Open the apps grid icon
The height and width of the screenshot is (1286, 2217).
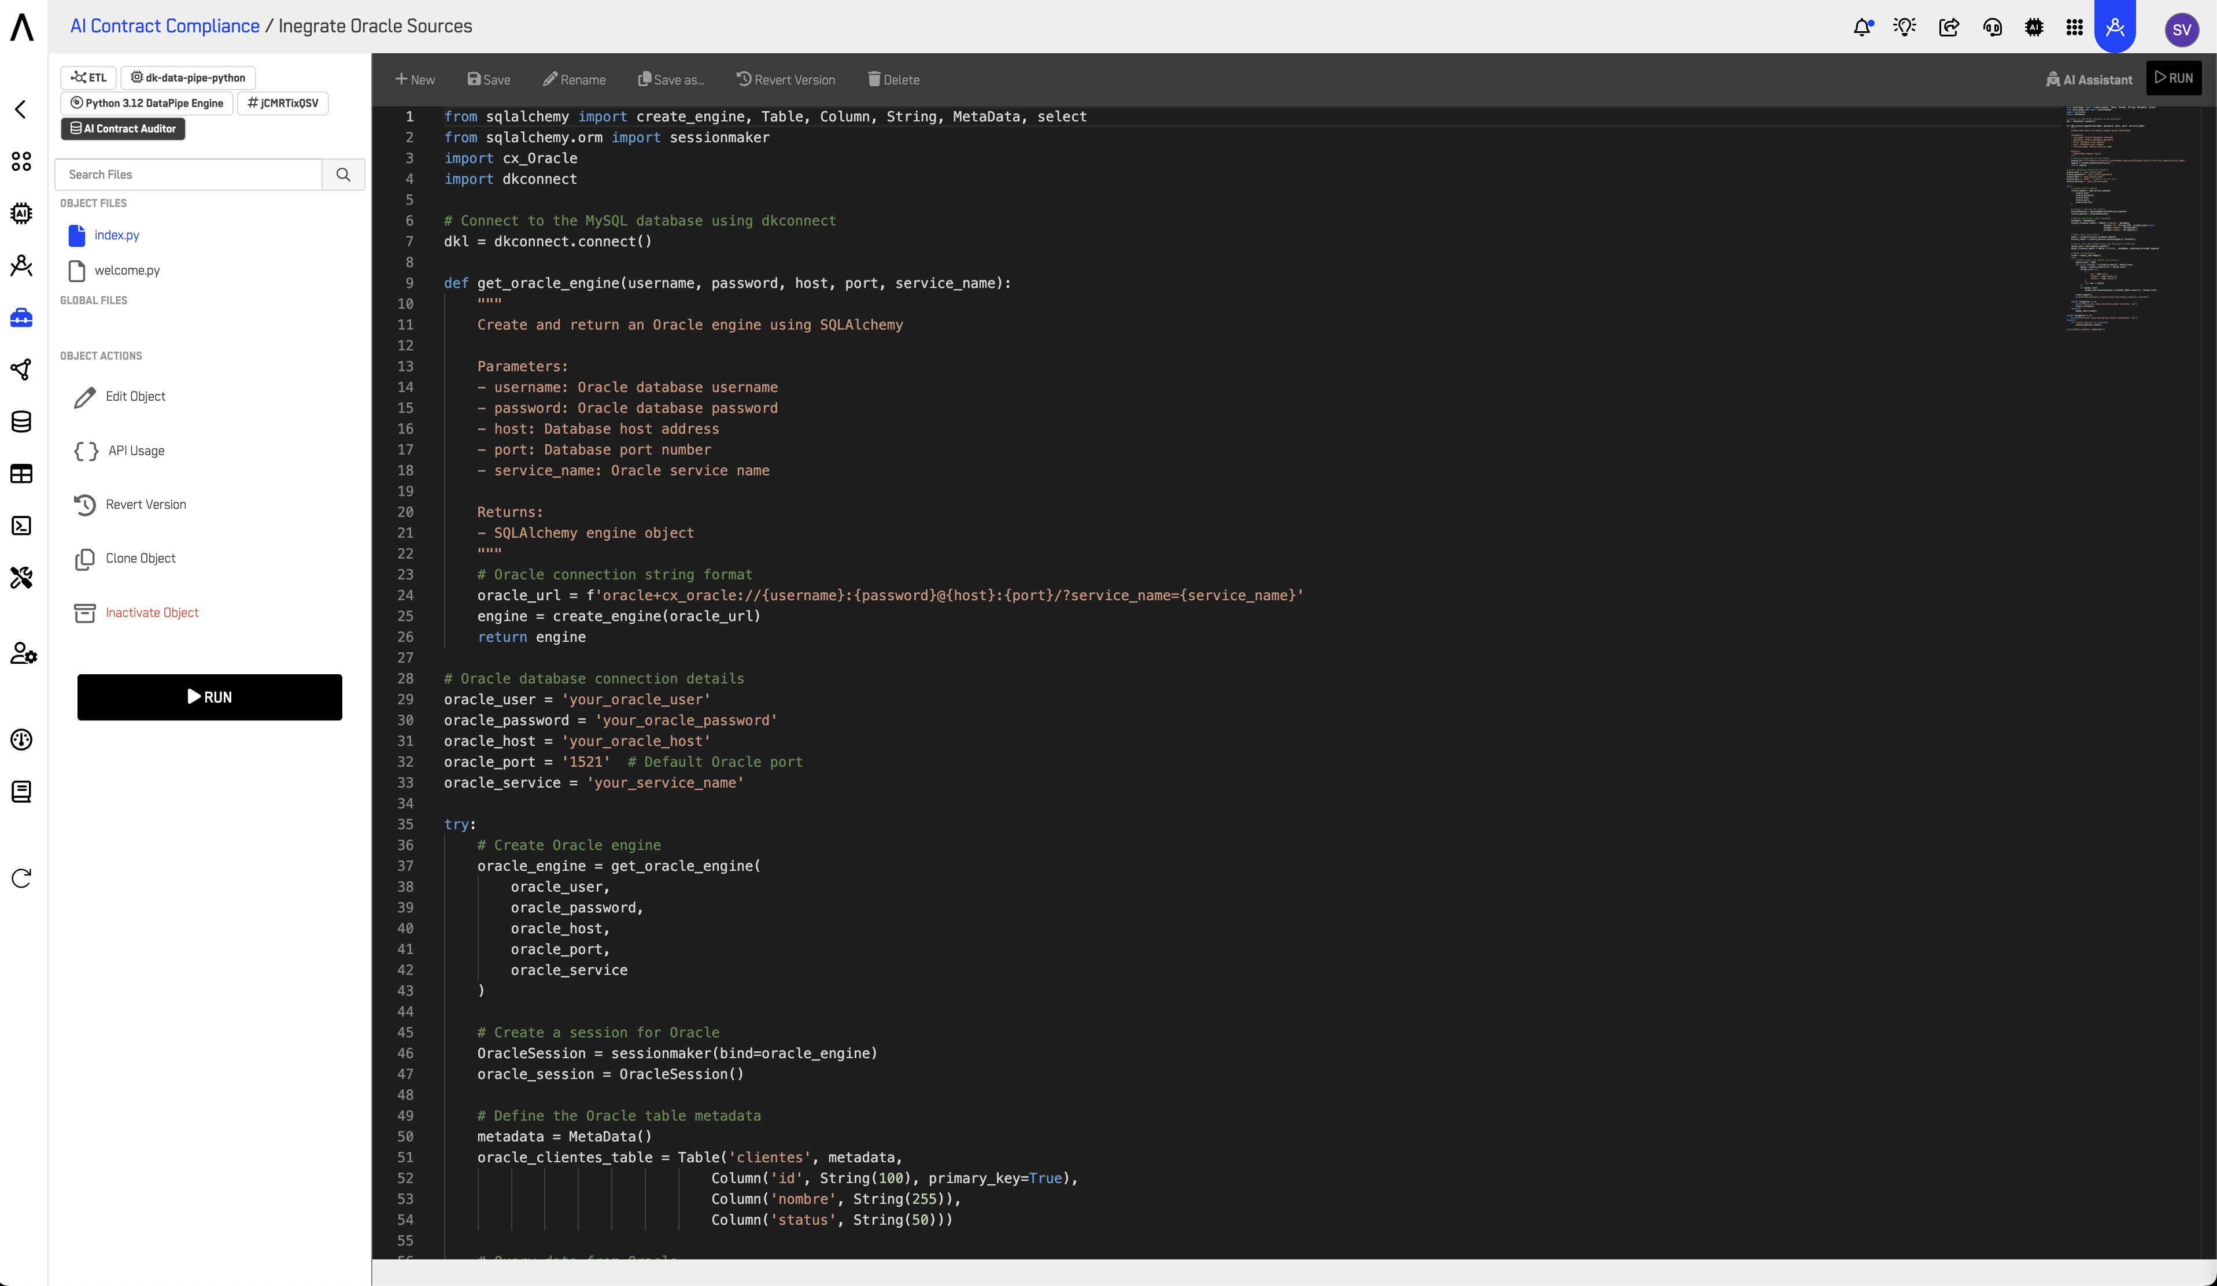coord(2075,27)
